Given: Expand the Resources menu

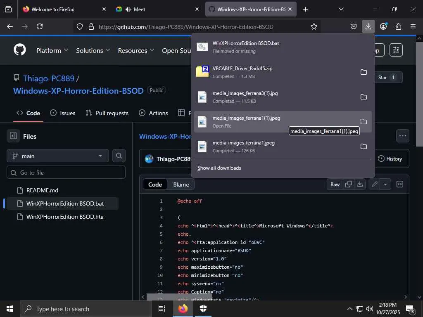Looking at the screenshot, I should pyautogui.click(x=136, y=50).
